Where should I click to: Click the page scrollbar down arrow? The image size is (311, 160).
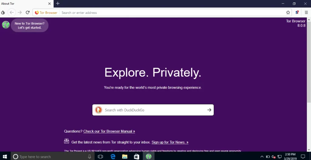[309, 150]
